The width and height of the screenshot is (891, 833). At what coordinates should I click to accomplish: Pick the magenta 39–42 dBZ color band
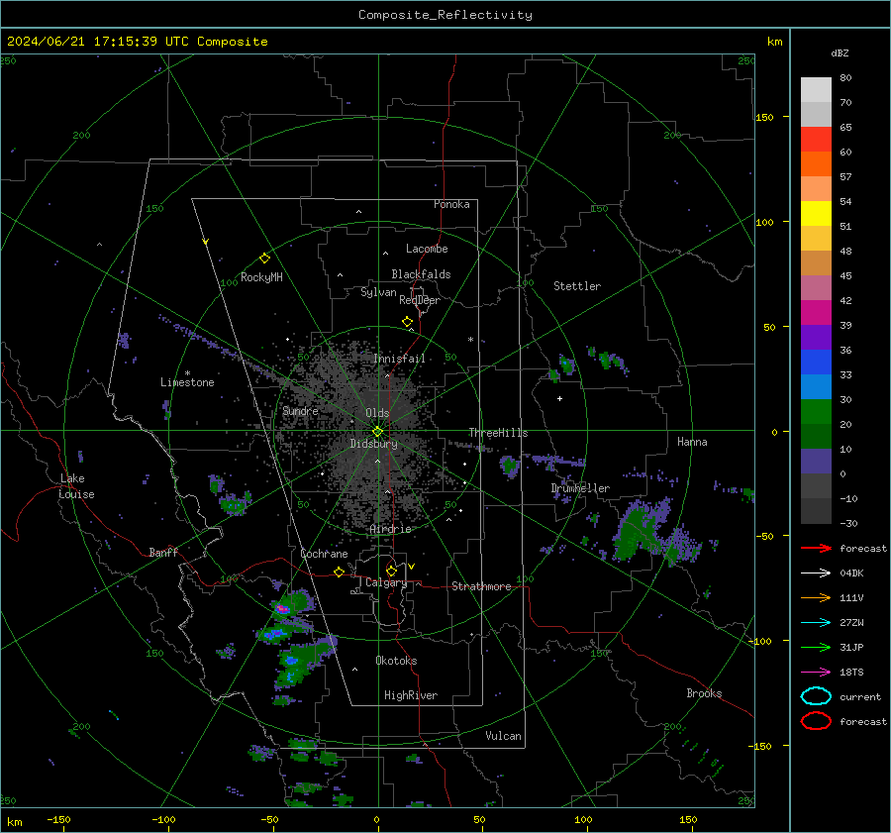(816, 313)
